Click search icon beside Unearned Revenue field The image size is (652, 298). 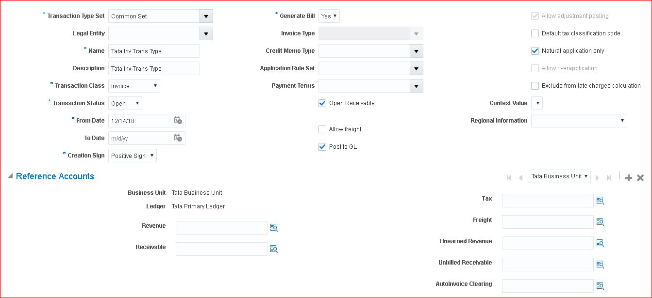(600, 243)
